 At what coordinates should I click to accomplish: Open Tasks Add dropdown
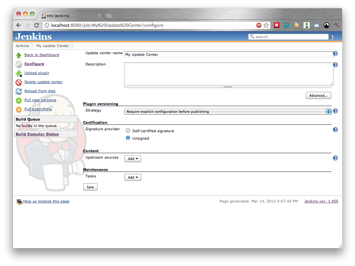click(x=133, y=177)
